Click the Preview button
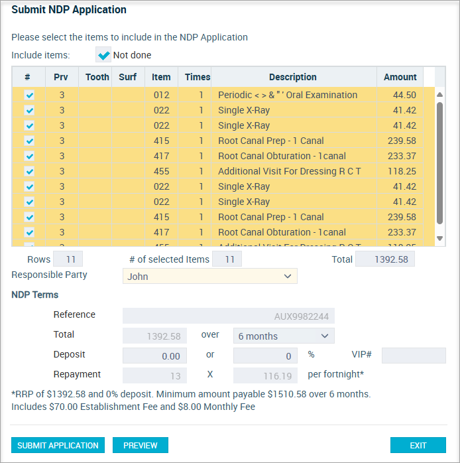 coord(141,445)
